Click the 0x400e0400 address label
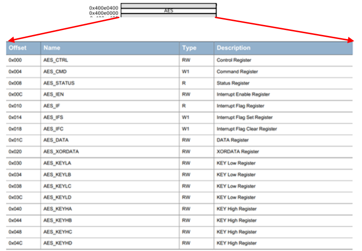The height and width of the screenshot is (251, 362). pos(104,8)
